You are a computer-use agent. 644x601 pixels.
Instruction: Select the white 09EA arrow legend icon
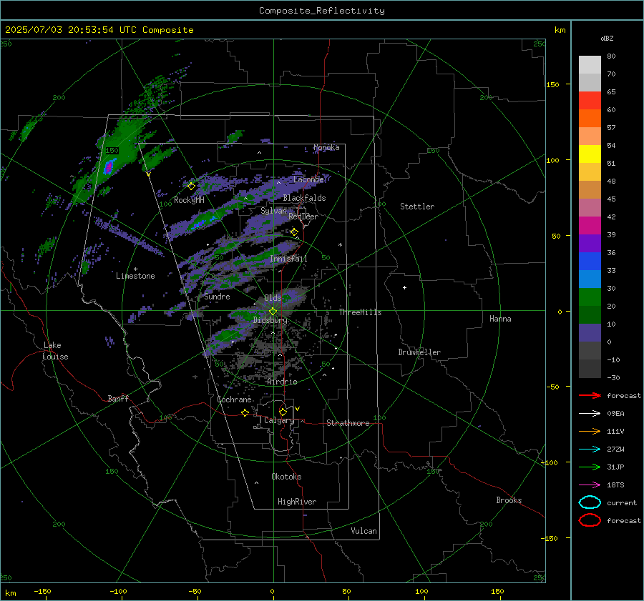click(x=590, y=413)
